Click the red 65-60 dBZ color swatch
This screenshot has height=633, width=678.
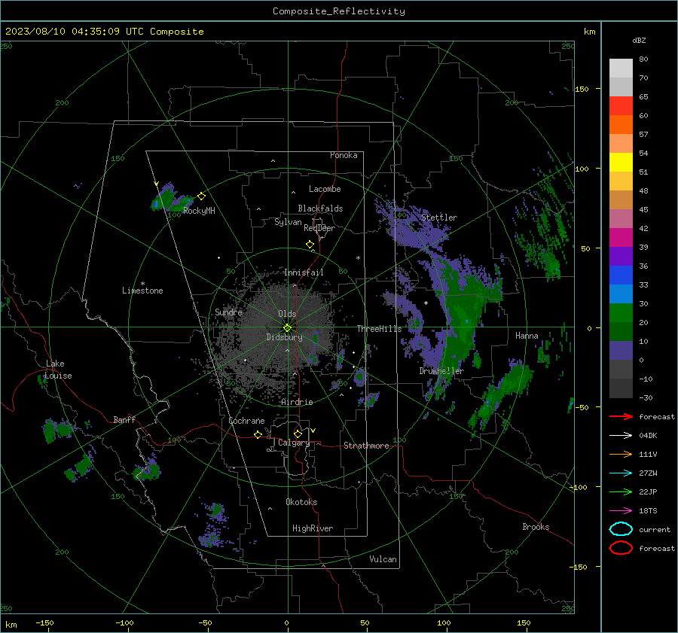pyautogui.click(x=621, y=106)
